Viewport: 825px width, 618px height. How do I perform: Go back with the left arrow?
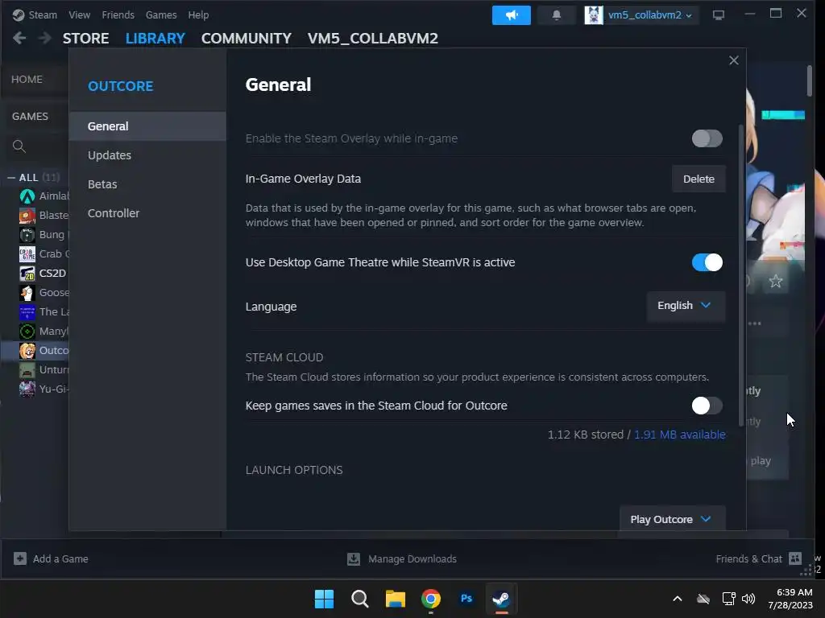coord(19,38)
